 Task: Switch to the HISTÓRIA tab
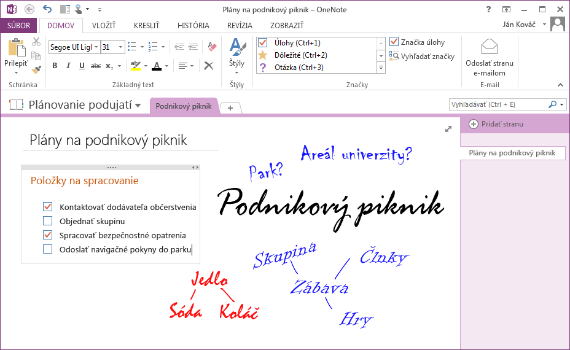[193, 25]
